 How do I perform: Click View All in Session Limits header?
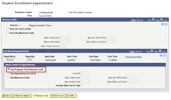(140, 20)
